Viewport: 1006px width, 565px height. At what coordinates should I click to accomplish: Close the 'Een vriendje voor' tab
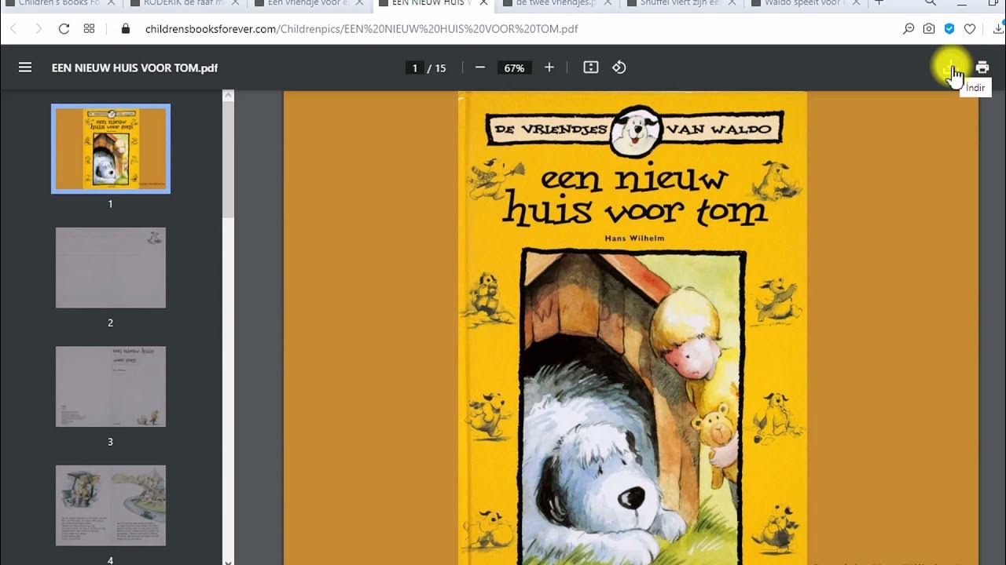tap(359, 3)
